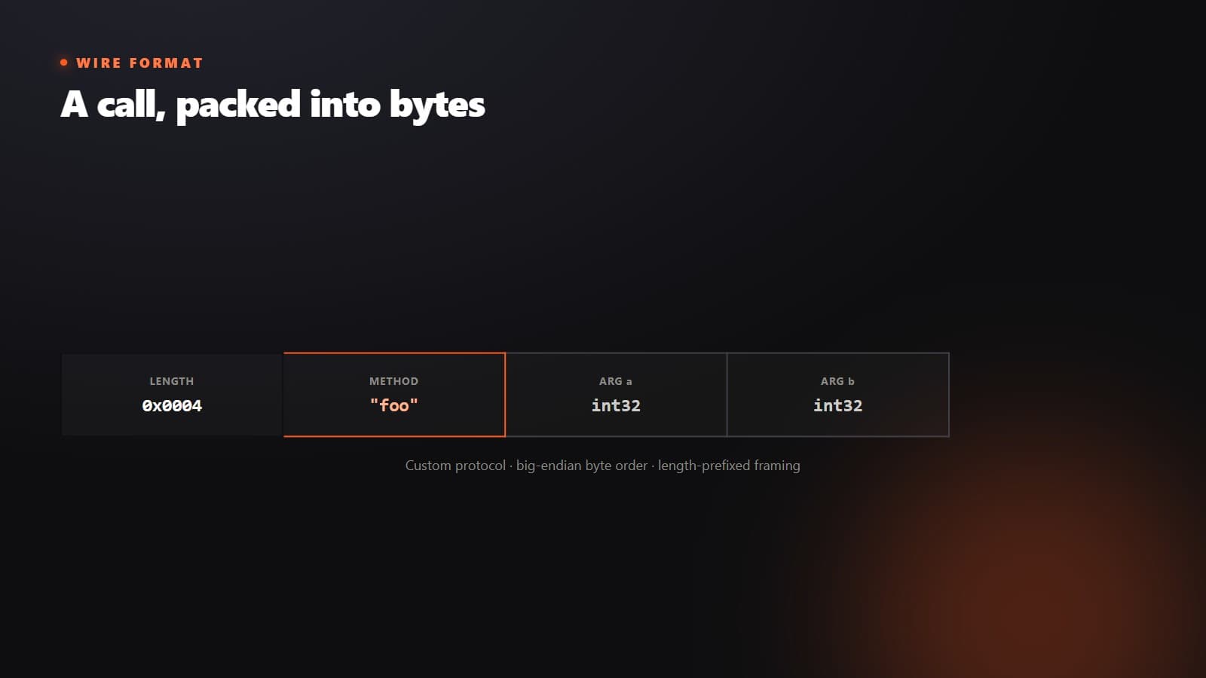
Task: Click the word "into" in the heading
Action: [x=344, y=104]
